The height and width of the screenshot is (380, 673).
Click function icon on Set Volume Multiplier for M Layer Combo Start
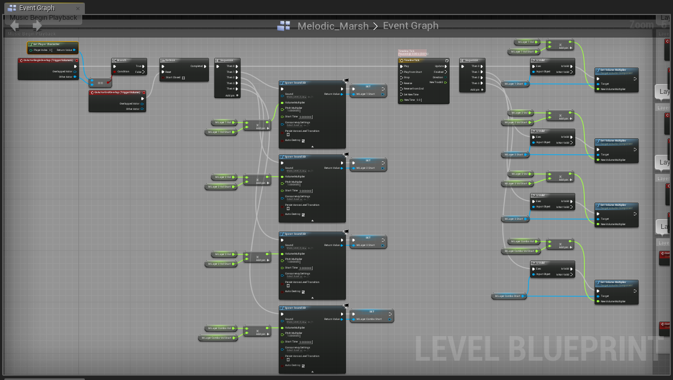pyautogui.click(x=598, y=282)
